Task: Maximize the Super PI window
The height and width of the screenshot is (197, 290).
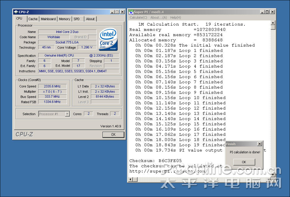Action: point(267,12)
